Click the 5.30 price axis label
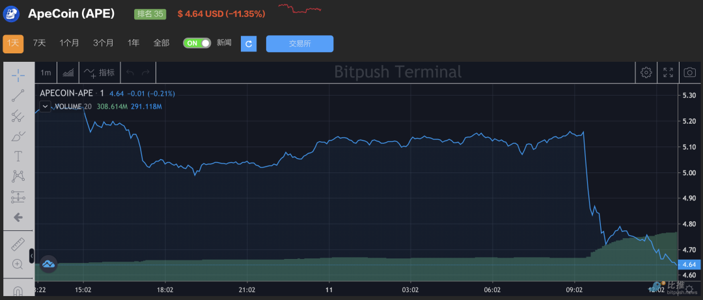703x300 pixels. coord(689,96)
